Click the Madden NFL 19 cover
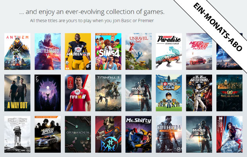This screenshot has height=157, width=247. (78, 51)
